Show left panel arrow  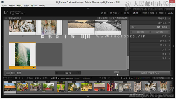[2, 46]
